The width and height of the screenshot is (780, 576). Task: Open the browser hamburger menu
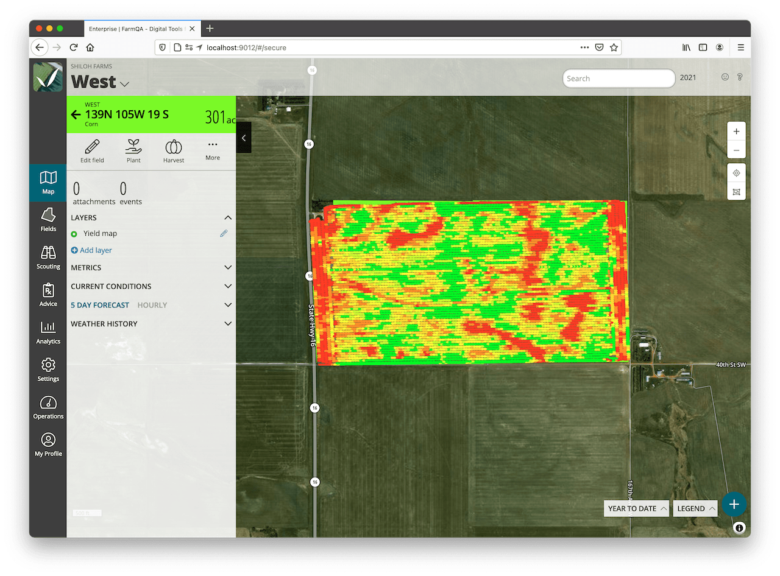click(x=741, y=47)
